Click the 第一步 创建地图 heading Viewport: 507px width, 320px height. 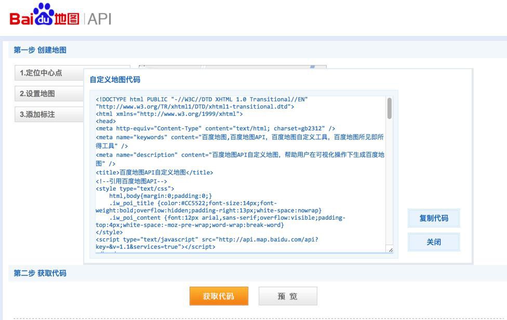(x=40, y=50)
